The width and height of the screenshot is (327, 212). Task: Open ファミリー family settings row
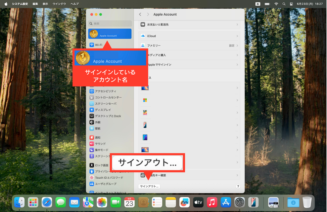pyautogui.click(x=189, y=46)
